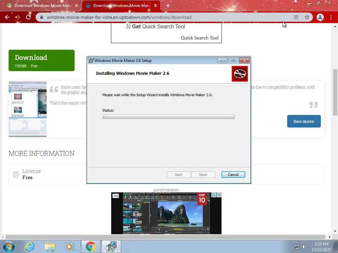This screenshot has height=253, width=338.
Task: Click the See more button
Action: point(304,121)
